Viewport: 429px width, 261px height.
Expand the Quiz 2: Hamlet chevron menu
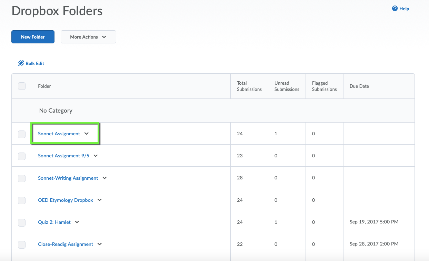(77, 222)
